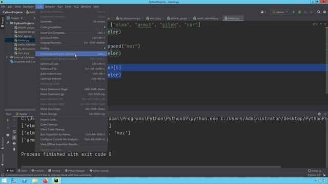This screenshot has width=328, height=184.
Task: Restore layout icon in Run panel
Action: pos(8,135)
